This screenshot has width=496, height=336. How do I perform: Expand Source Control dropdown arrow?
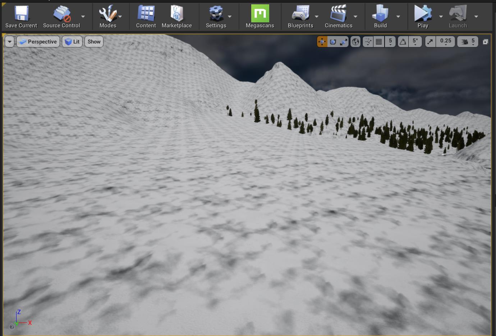[x=83, y=17]
